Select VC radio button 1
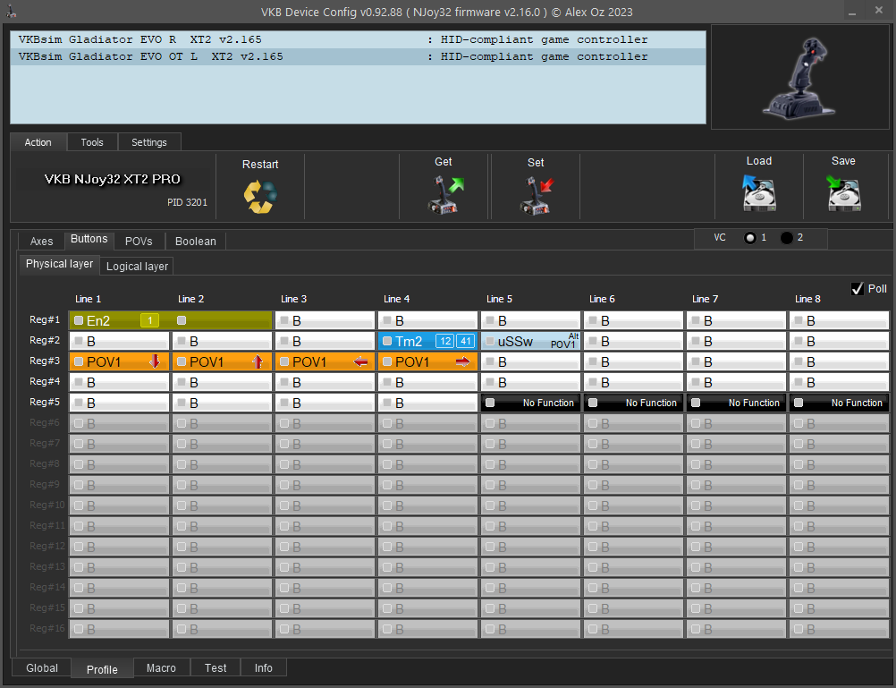Viewport: 896px width, 688px height. click(x=750, y=238)
